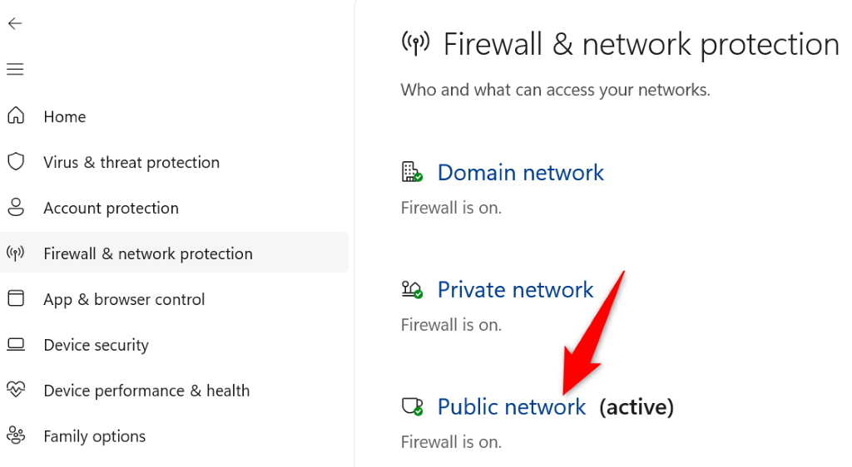Image resolution: width=852 pixels, height=467 pixels.
Task: Open Private network settings link
Action: point(515,290)
